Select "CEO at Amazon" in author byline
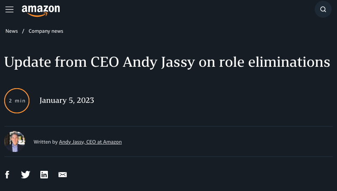The height and width of the screenshot is (191, 337). tap(104, 142)
